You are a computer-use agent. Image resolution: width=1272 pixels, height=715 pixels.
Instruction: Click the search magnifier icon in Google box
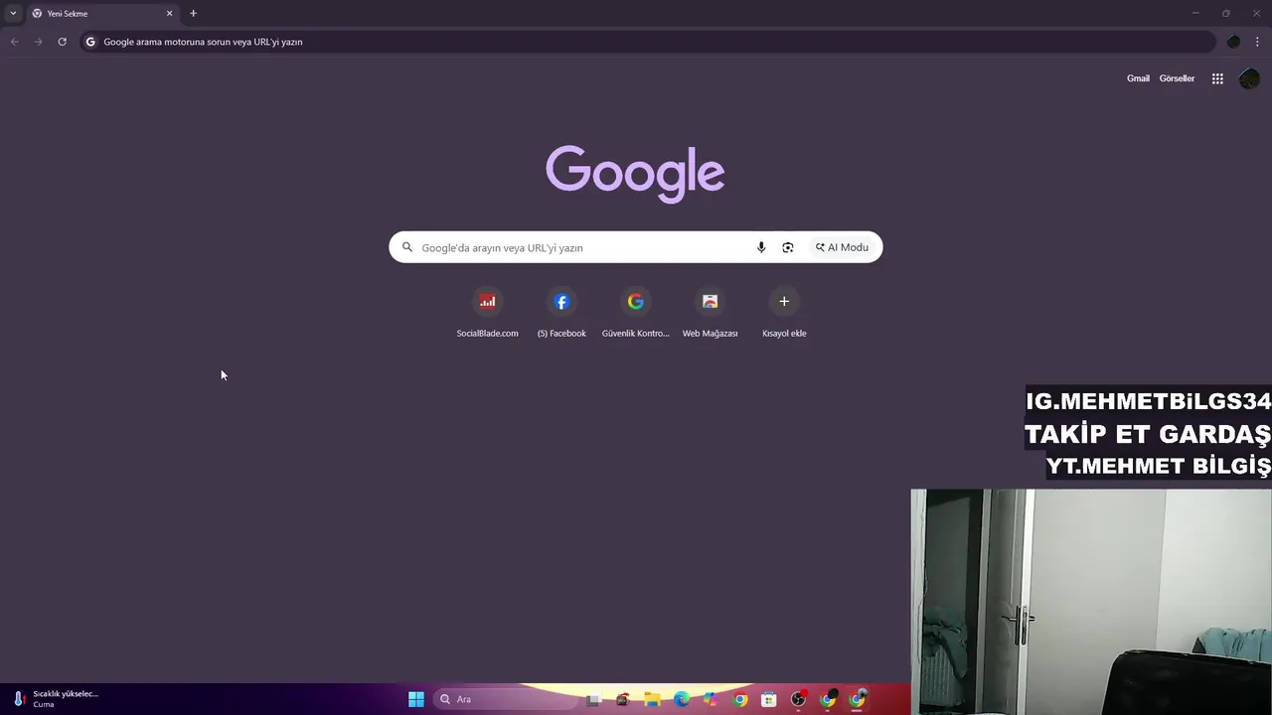[x=407, y=247]
